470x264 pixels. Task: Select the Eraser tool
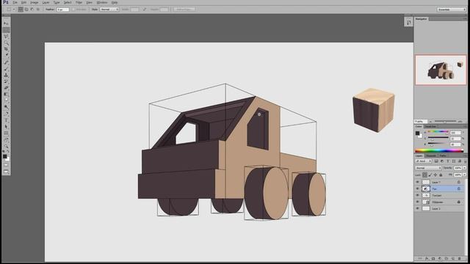click(x=6, y=88)
